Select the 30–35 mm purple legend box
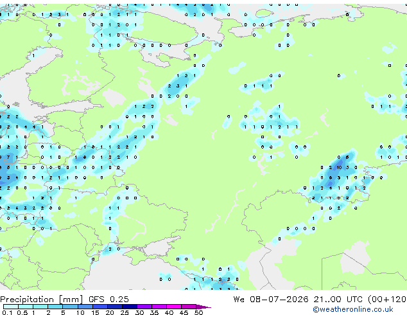407x315 pixels. [x=144, y=307]
